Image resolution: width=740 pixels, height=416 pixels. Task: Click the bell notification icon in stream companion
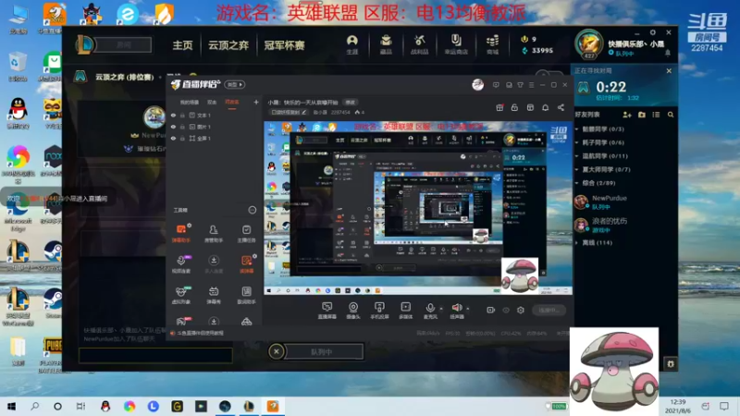pyautogui.click(x=545, y=107)
